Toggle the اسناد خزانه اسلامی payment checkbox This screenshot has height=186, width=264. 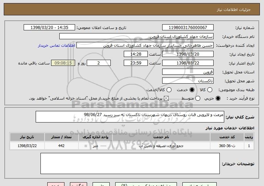(166, 98)
